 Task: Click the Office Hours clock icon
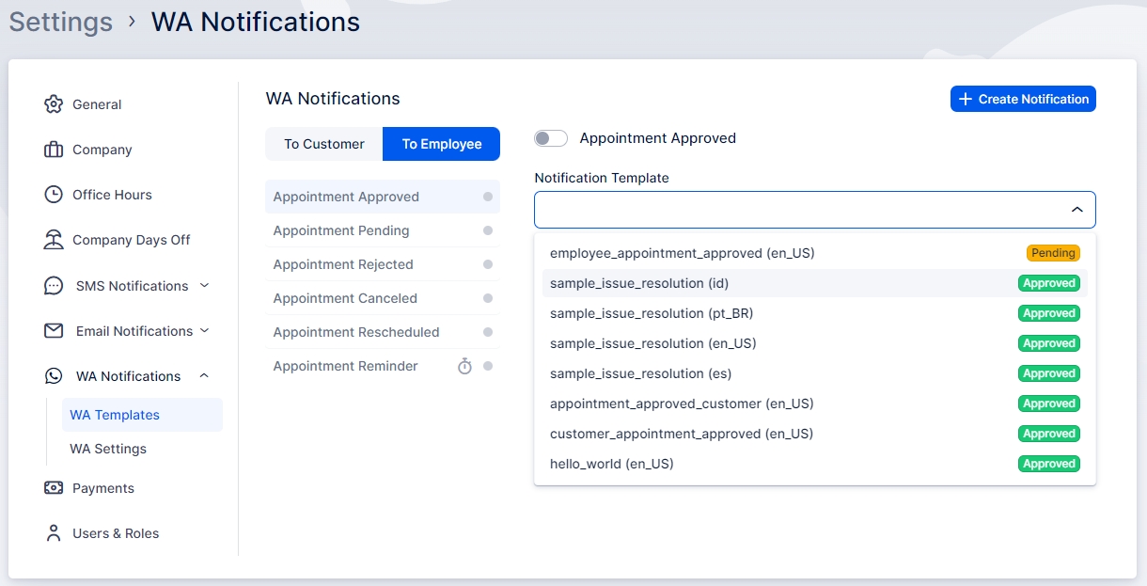(54, 195)
